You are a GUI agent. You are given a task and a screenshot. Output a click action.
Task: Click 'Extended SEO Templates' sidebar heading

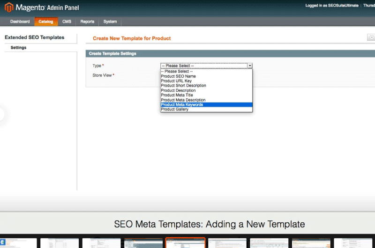(34, 37)
